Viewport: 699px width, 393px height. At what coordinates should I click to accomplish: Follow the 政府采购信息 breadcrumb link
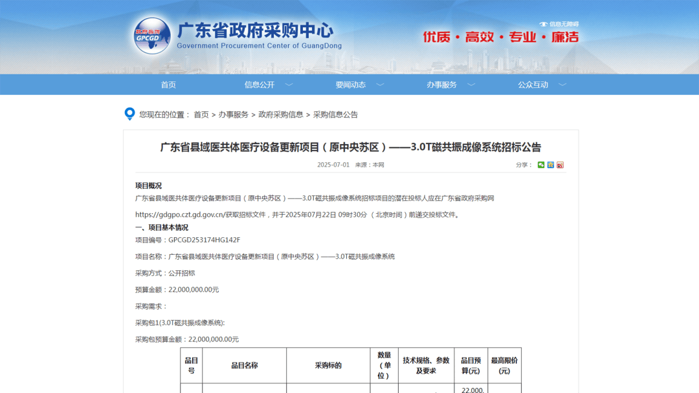click(x=281, y=114)
